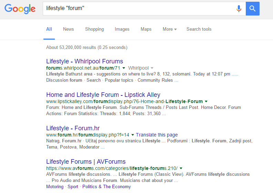Open the More dropdown menu

[170, 29]
